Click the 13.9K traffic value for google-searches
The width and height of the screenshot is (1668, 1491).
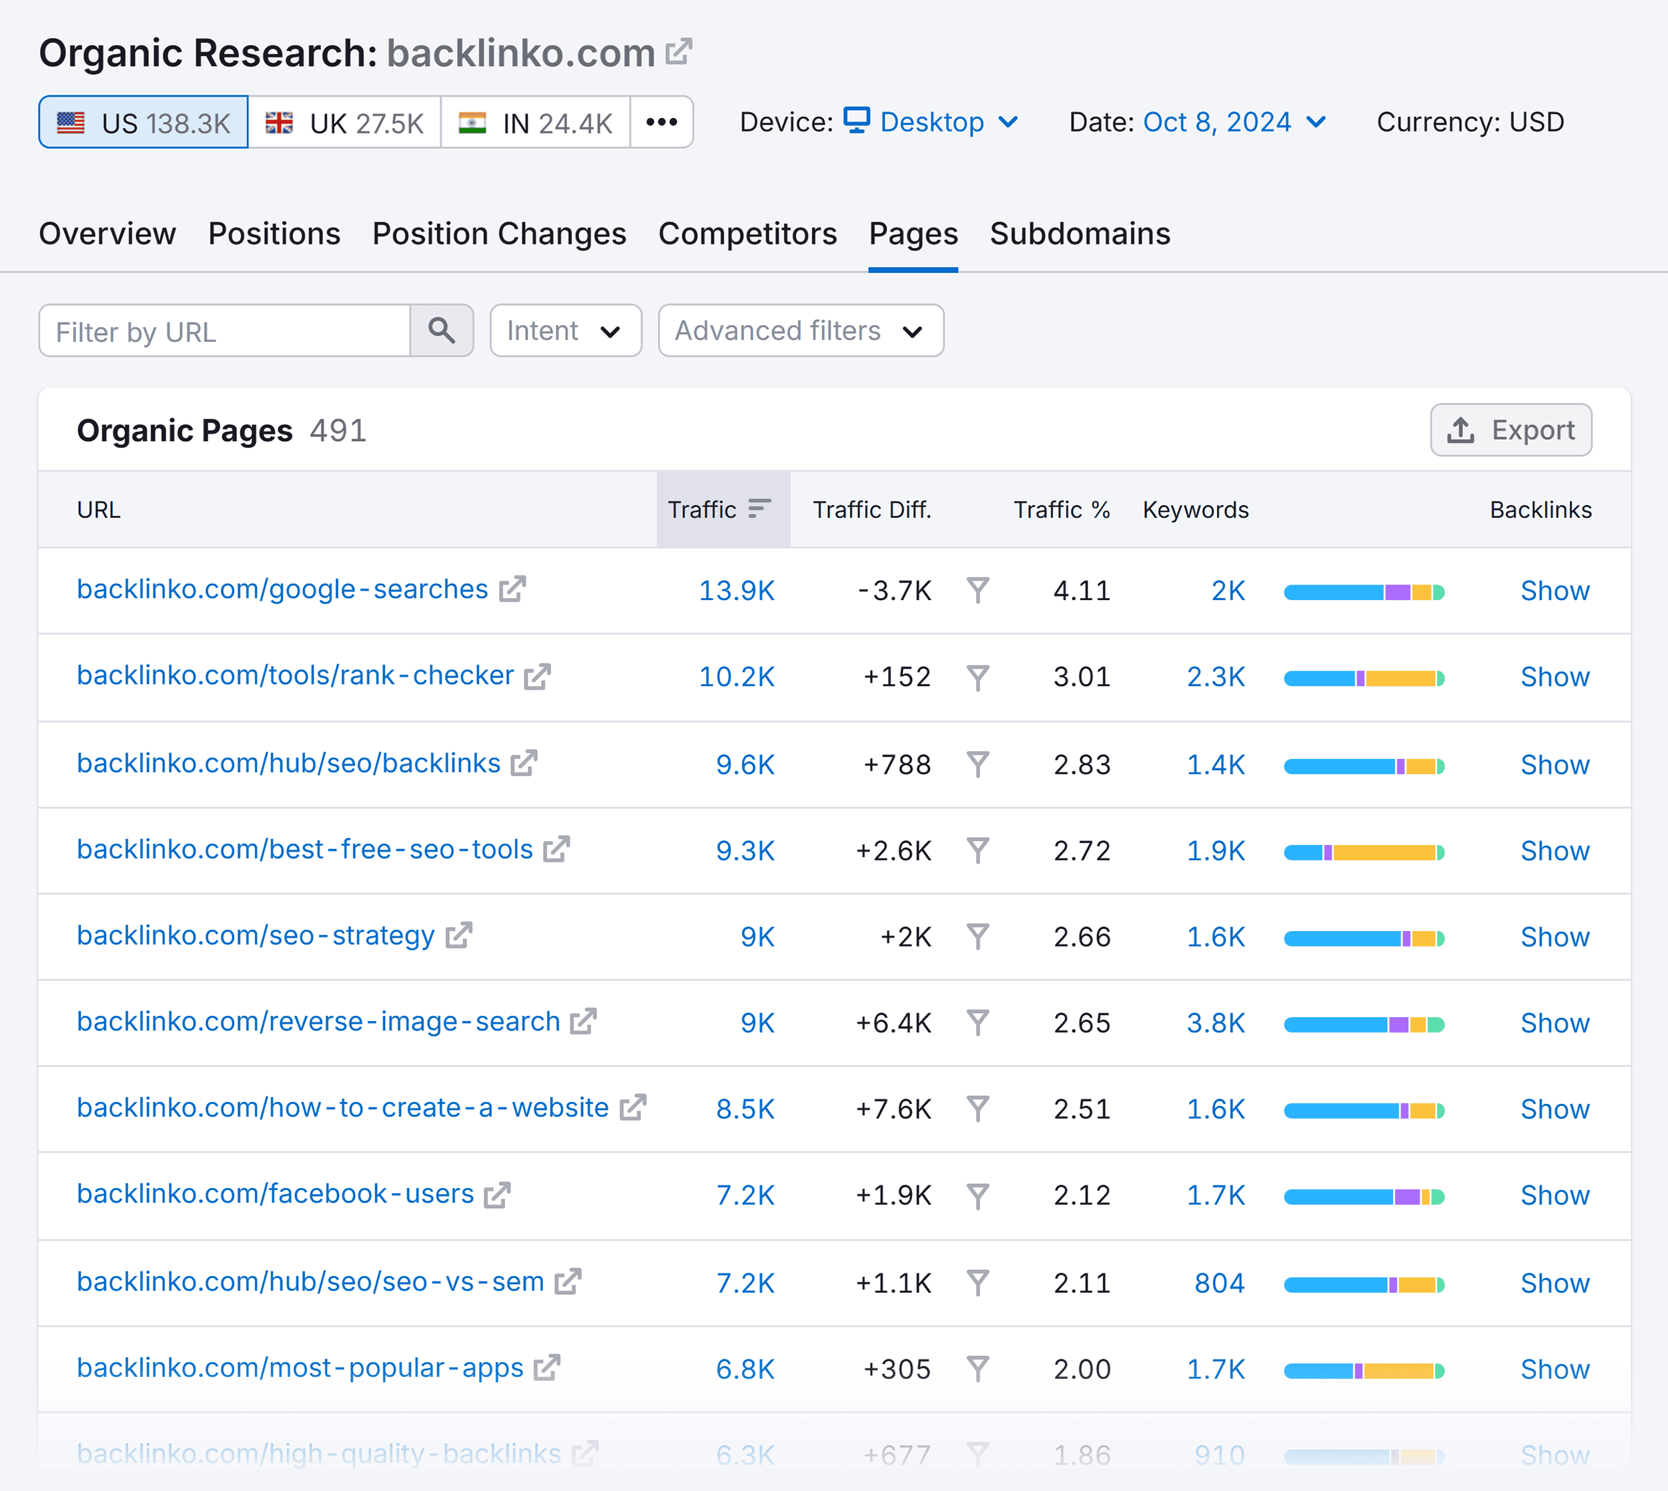(736, 591)
